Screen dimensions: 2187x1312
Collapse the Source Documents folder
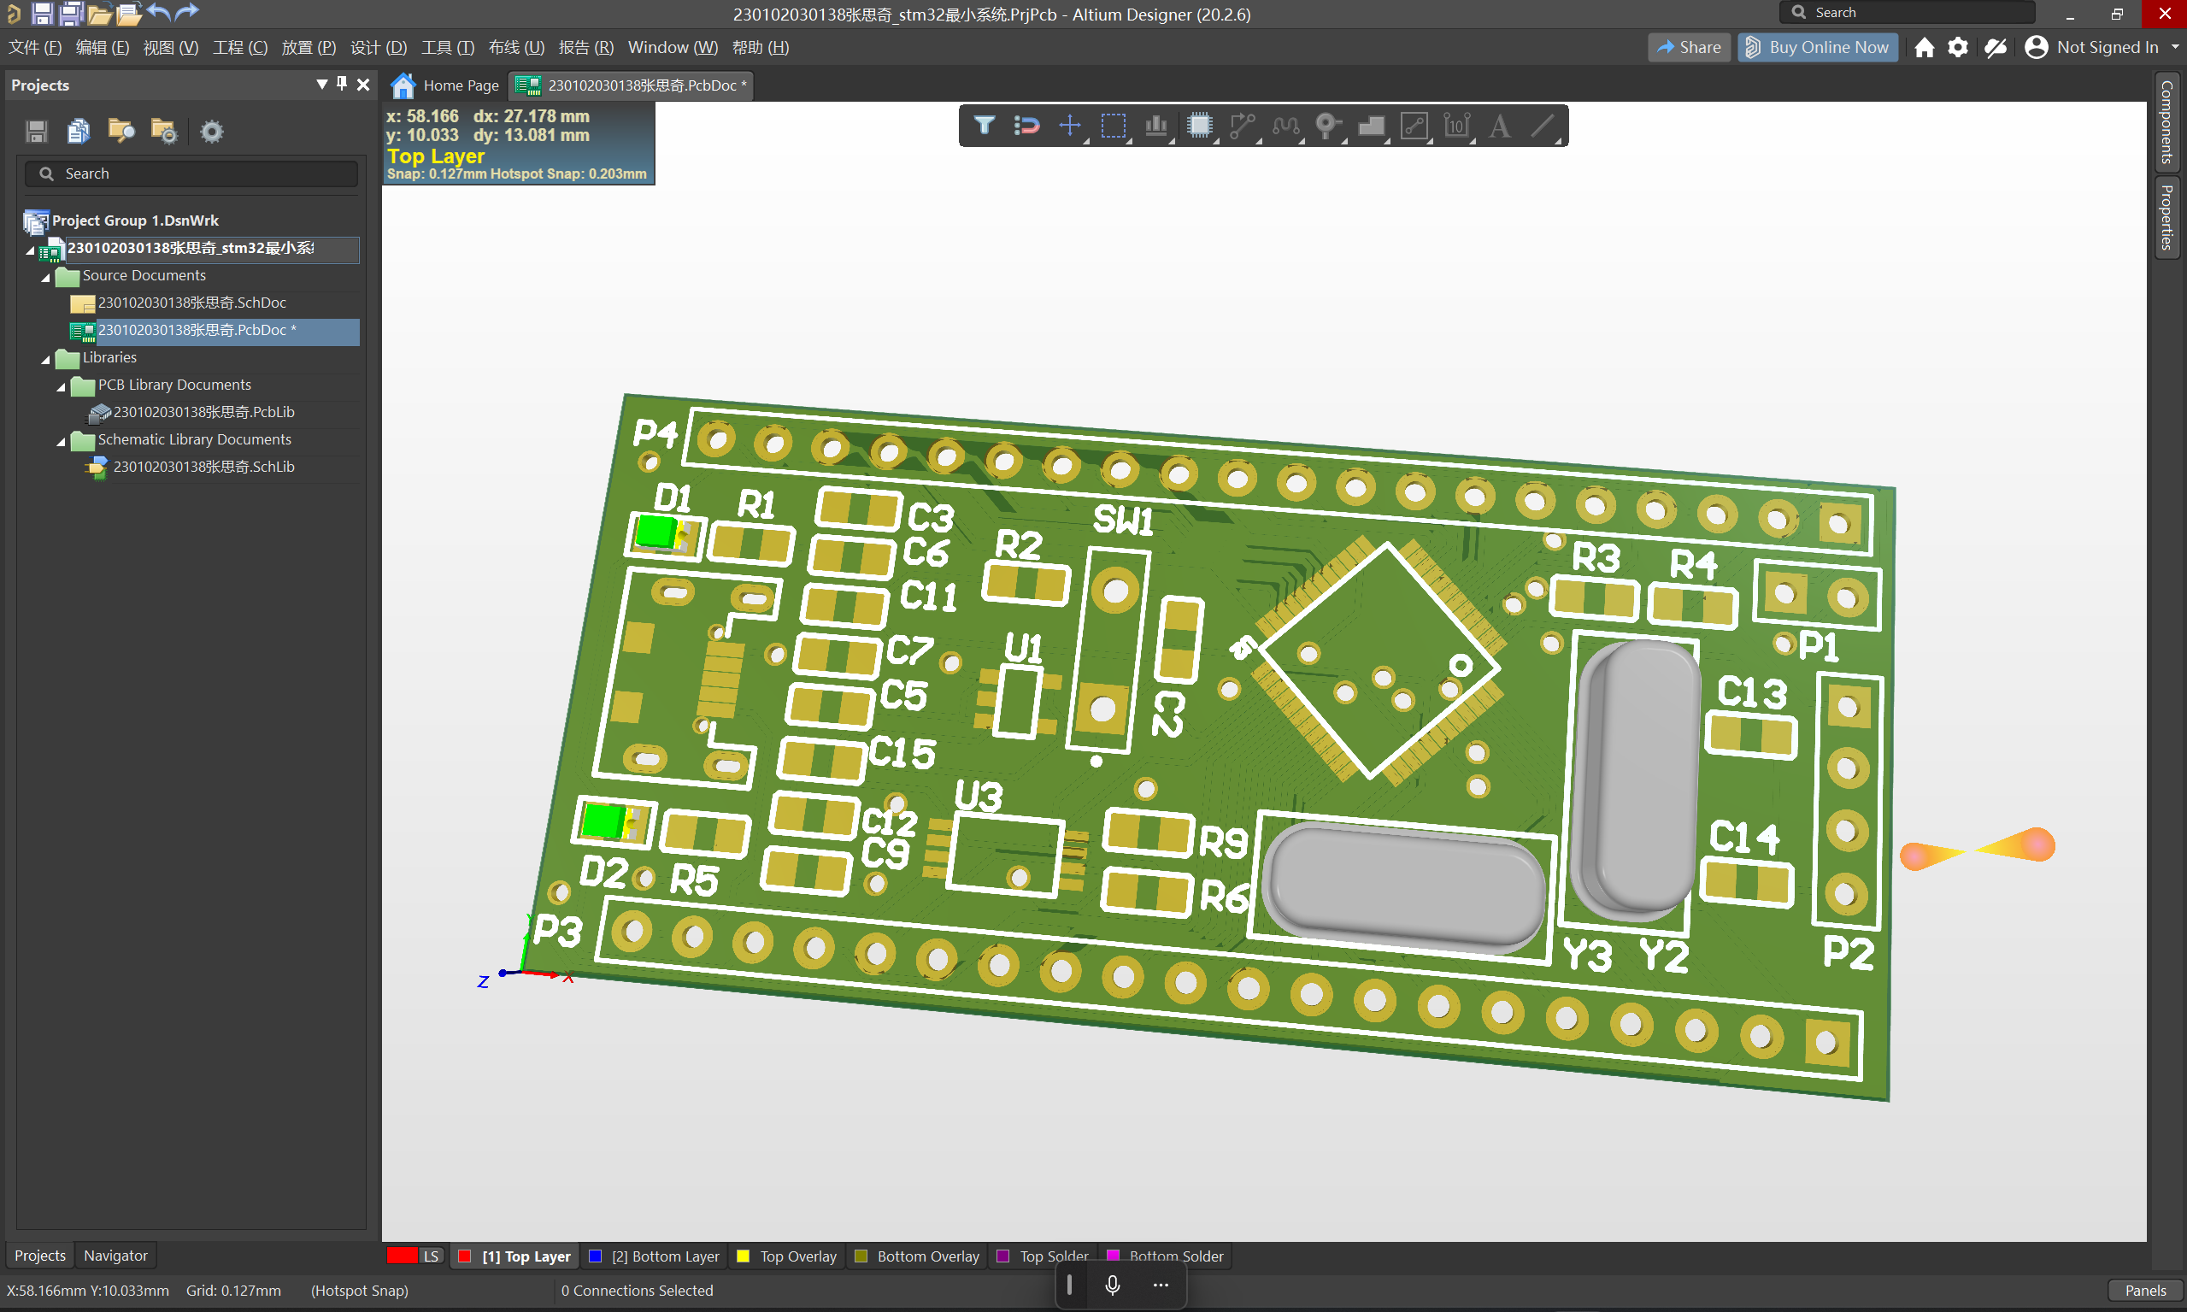46,277
